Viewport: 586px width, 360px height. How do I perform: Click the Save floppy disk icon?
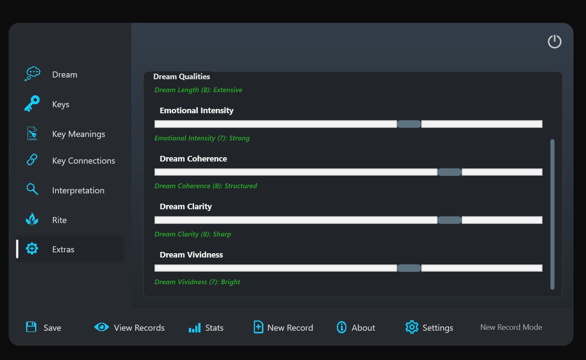[31, 327]
